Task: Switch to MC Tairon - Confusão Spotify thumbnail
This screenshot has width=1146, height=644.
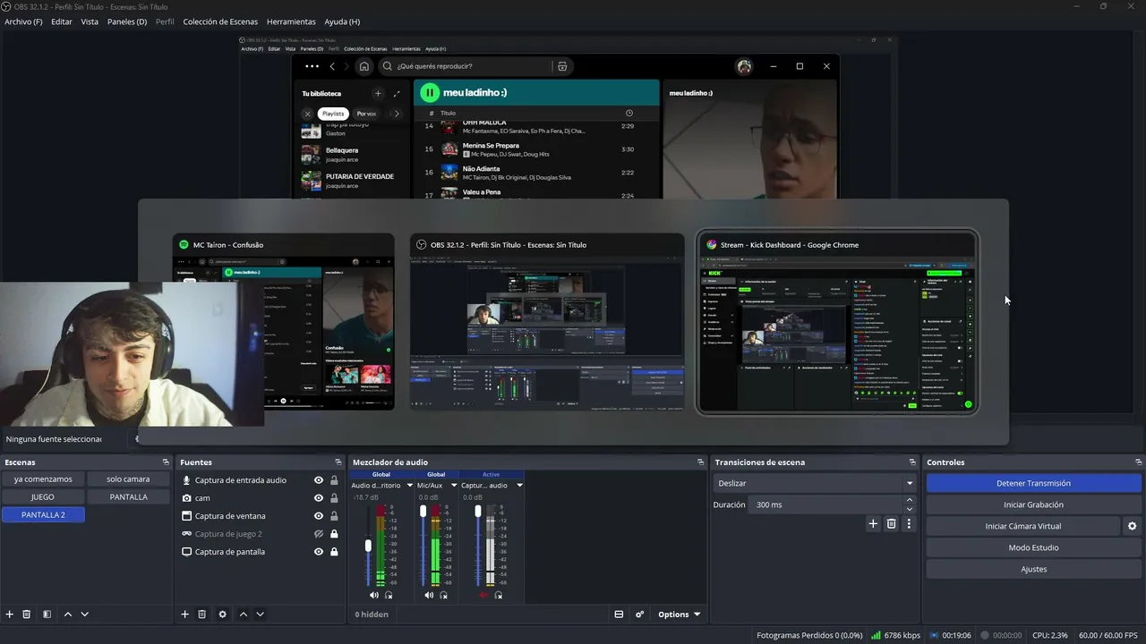Action: point(284,323)
